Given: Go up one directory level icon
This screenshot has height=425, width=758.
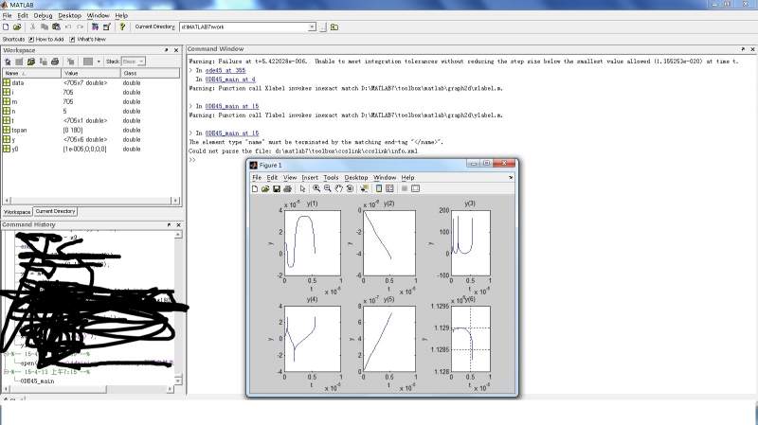Looking at the screenshot, I should click(334, 27).
